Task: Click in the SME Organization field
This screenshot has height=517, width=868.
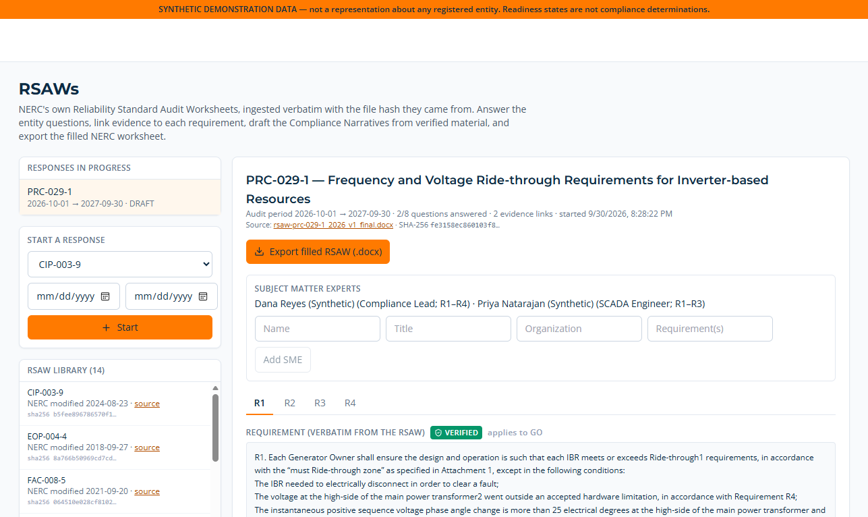Action: (x=579, y=329)
